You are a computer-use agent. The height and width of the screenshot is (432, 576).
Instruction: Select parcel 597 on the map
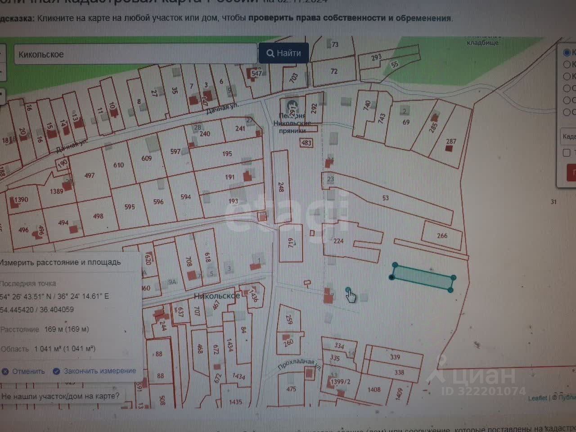click(175, 152)
